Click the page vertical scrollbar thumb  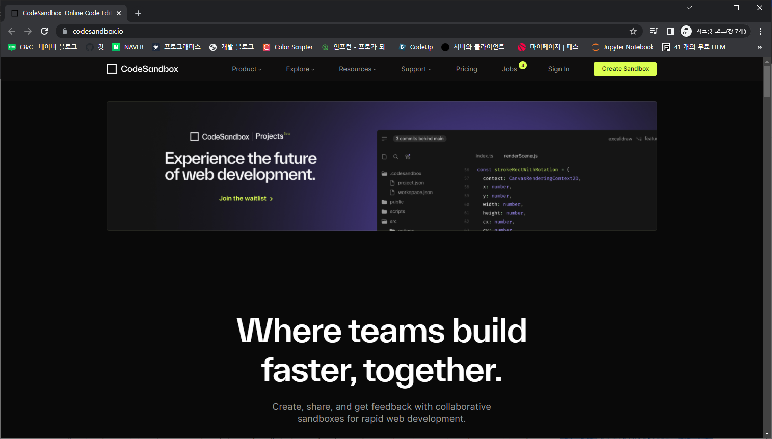click(x=767, y=81)
